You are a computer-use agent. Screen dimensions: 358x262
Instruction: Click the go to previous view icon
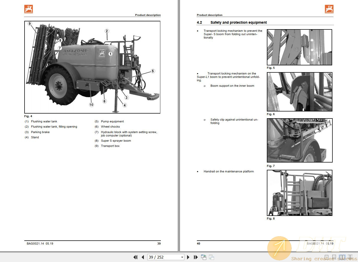click(204, 257)
